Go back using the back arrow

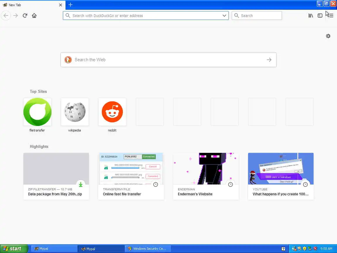[x=6, y=16]
